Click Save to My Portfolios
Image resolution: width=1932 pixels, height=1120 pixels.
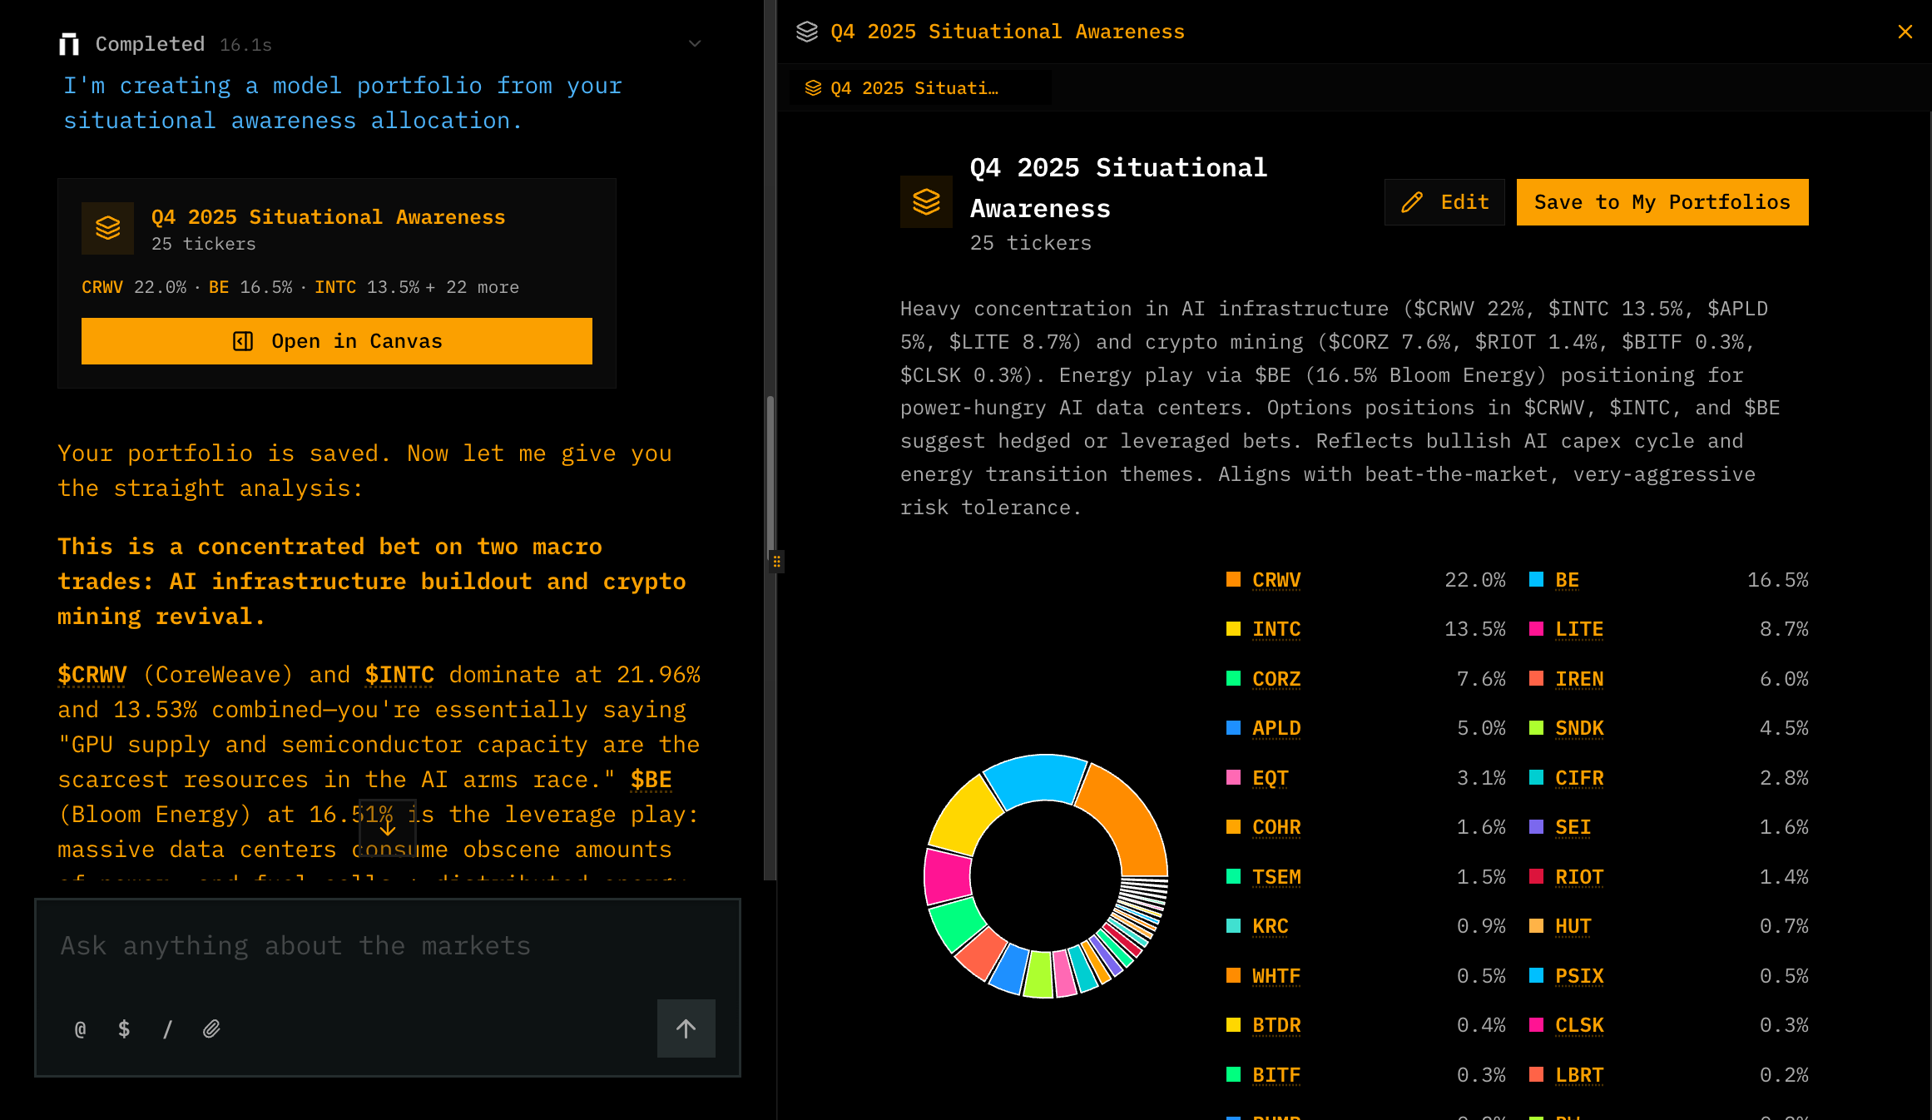pyautogui.click(x=1662, y=202)
